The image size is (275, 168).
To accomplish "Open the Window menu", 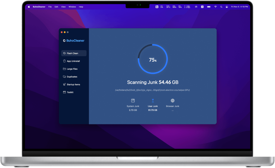I will [72, 7].
